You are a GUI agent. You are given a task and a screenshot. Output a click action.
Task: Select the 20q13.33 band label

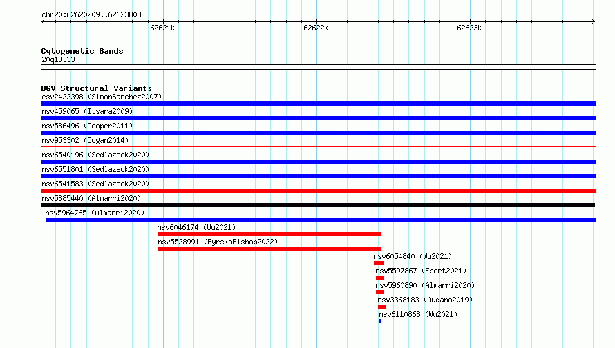[58, 59]
